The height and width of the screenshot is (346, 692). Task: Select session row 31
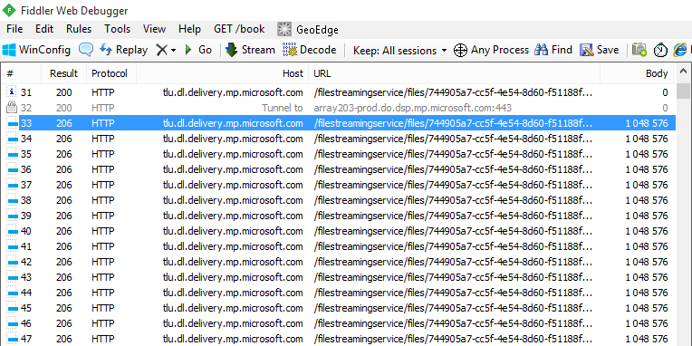[x=338, y=92]
